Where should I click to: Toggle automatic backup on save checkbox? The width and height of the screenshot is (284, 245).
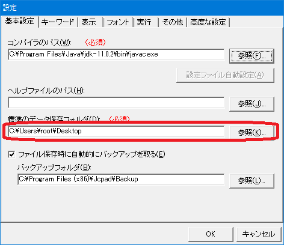click(11, 154)
